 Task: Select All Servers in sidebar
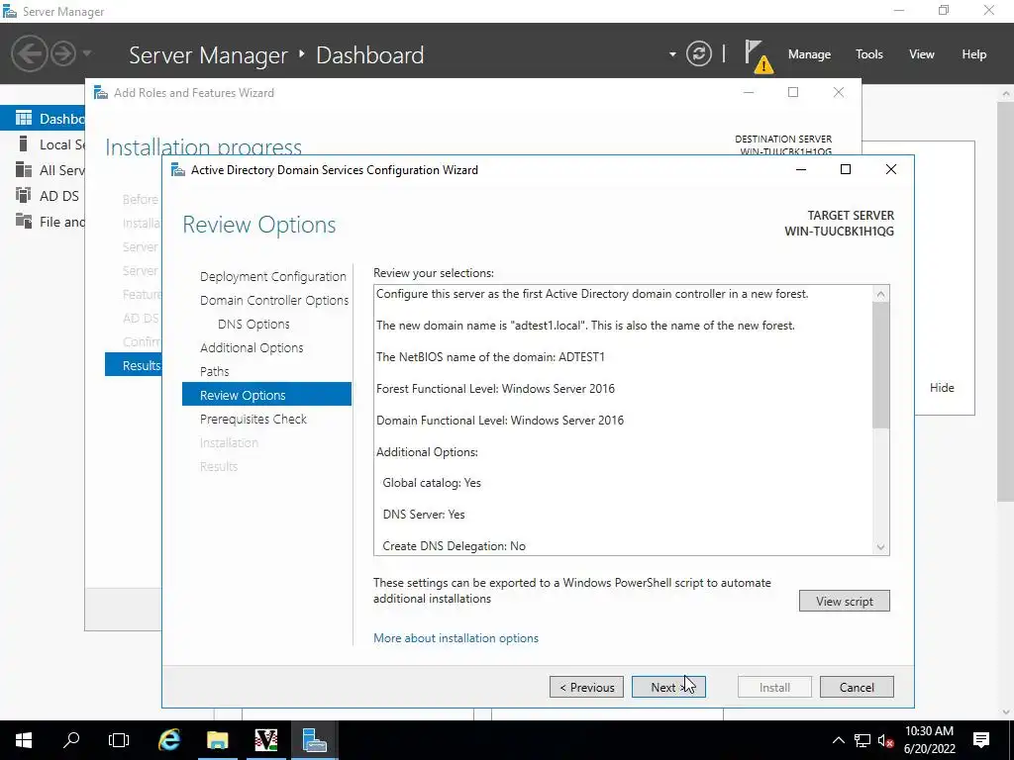click(43, 170)
